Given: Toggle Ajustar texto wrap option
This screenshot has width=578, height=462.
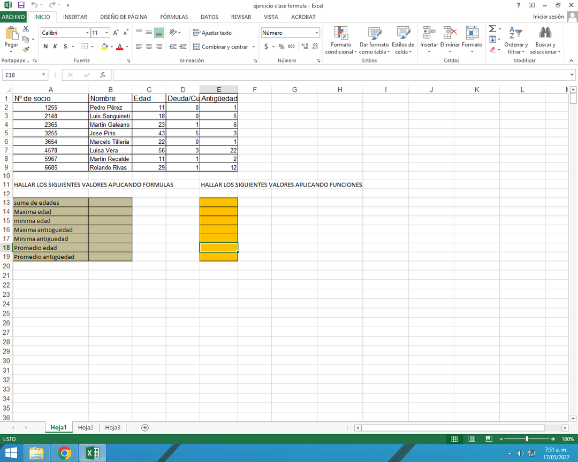Looking at the screenshot, I should [212, 33].
